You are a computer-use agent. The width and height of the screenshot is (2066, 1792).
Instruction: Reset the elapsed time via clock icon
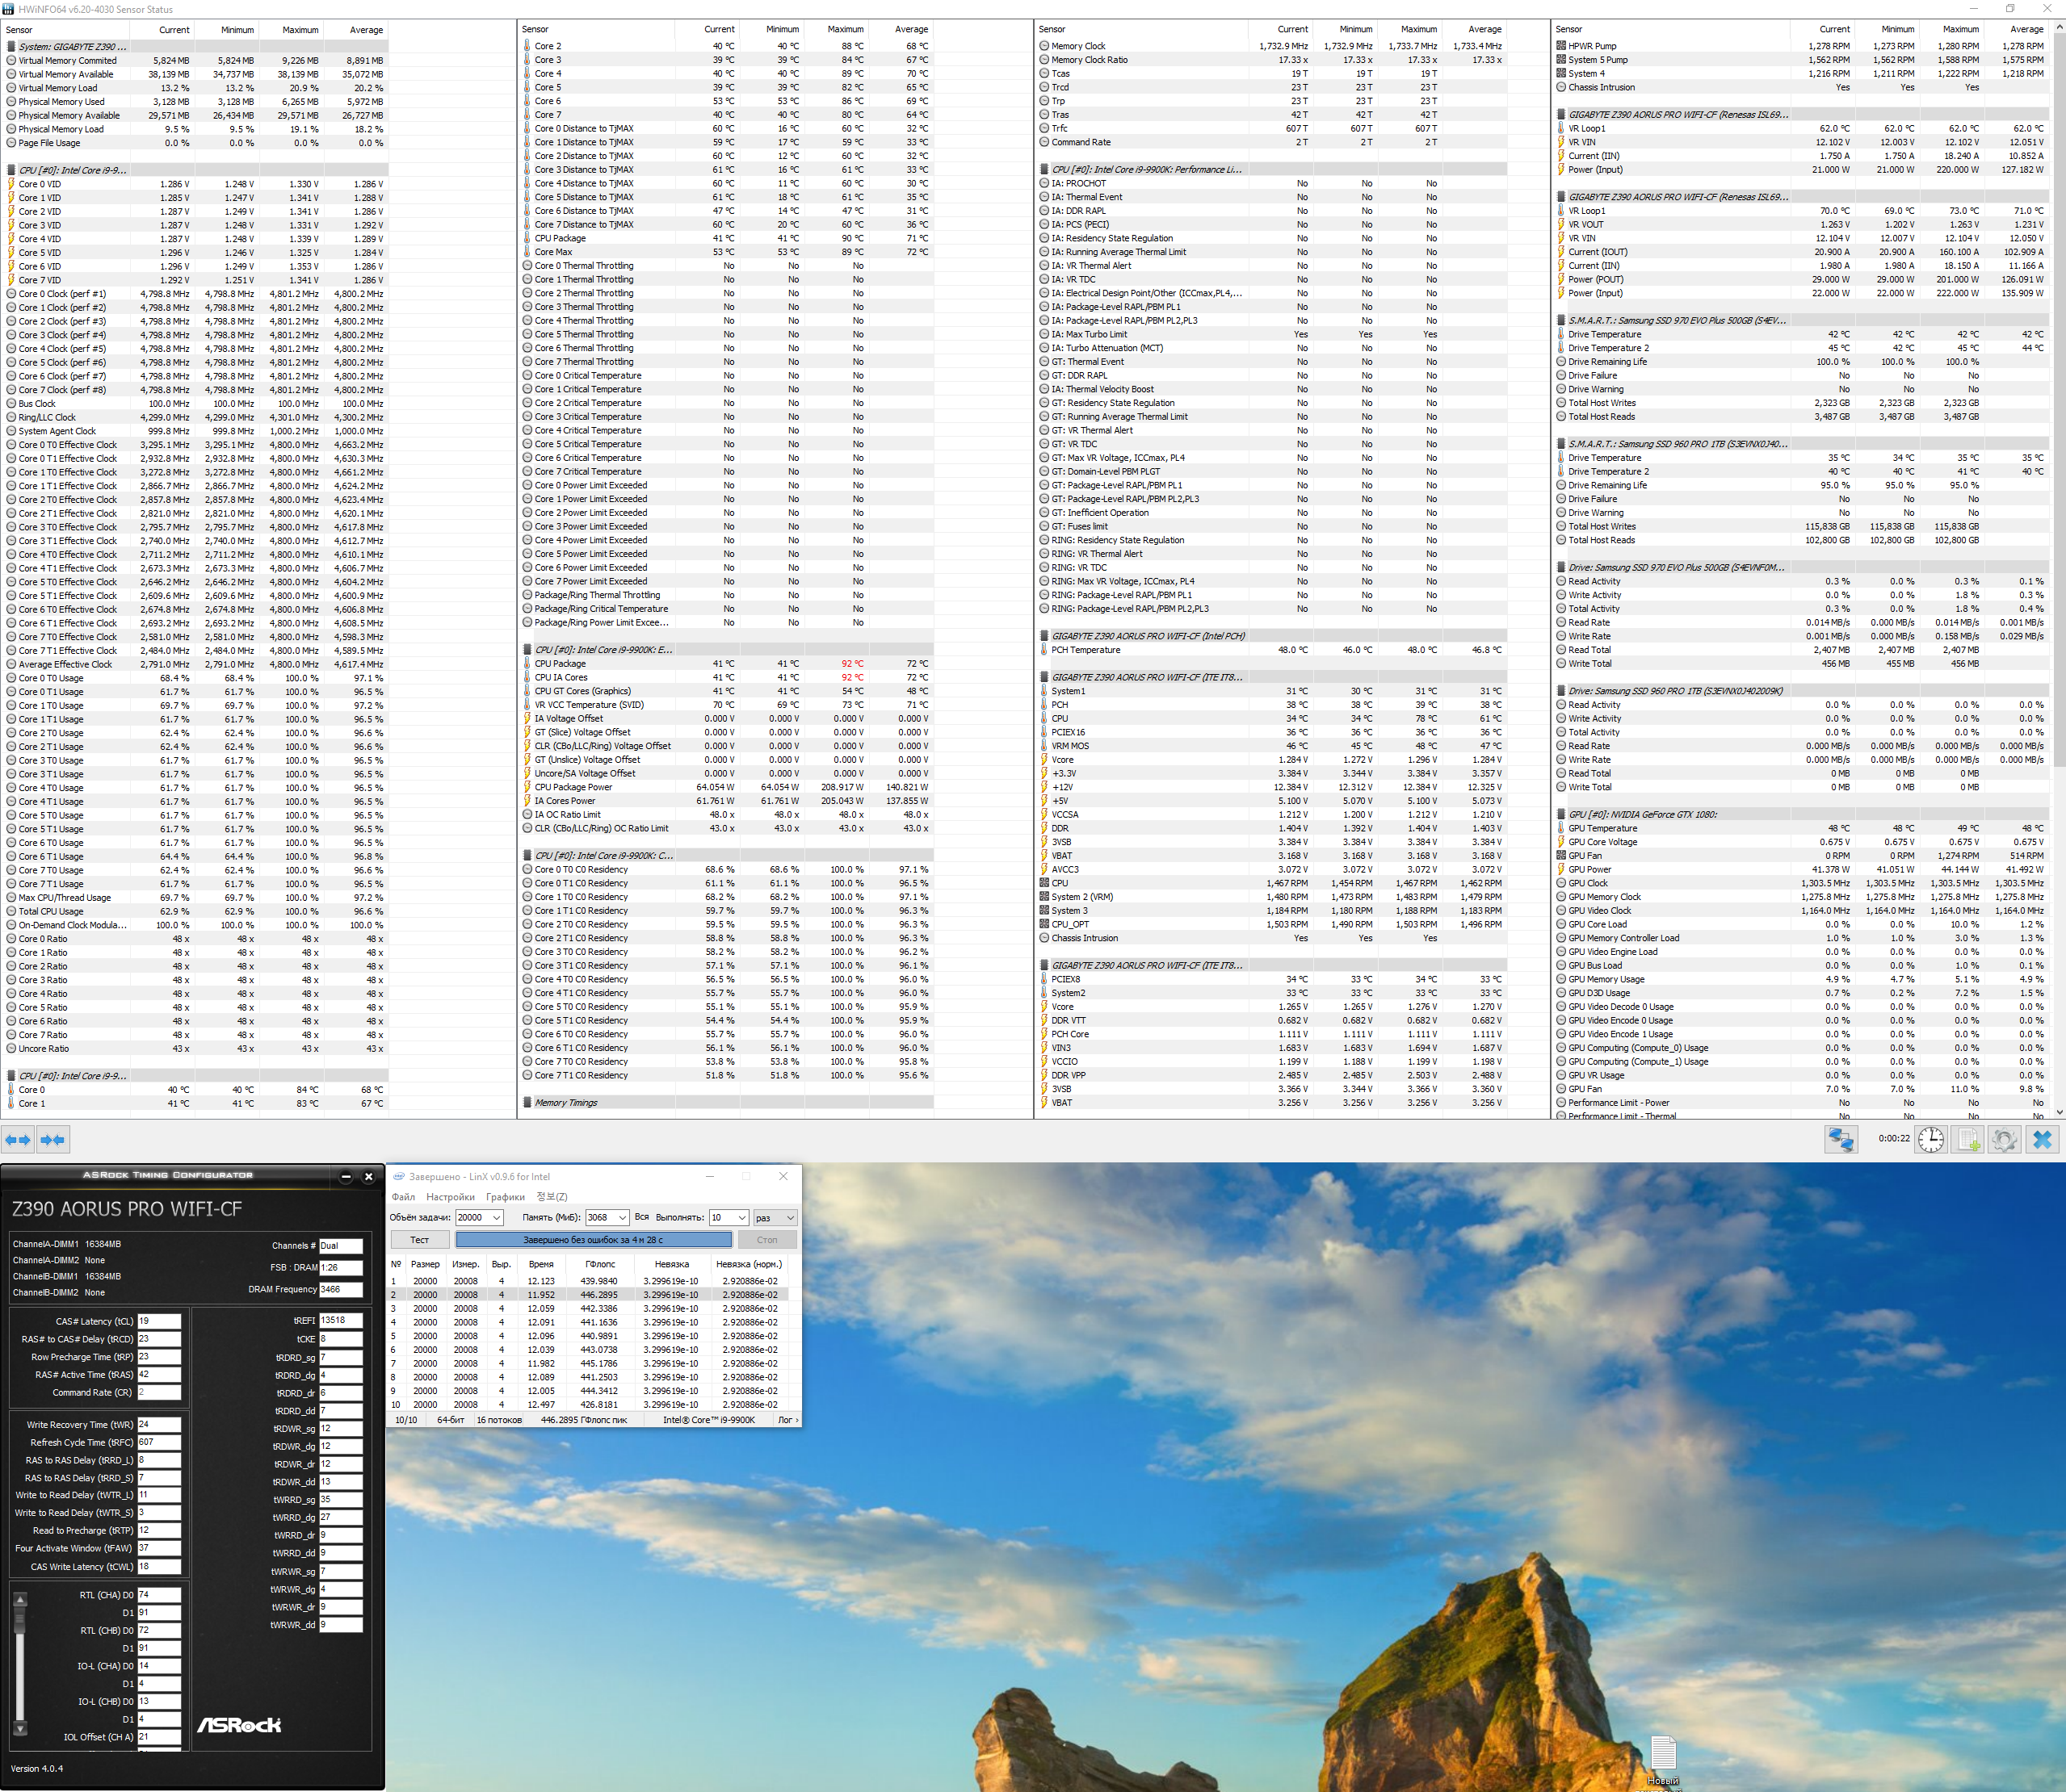[1931, 1139]
